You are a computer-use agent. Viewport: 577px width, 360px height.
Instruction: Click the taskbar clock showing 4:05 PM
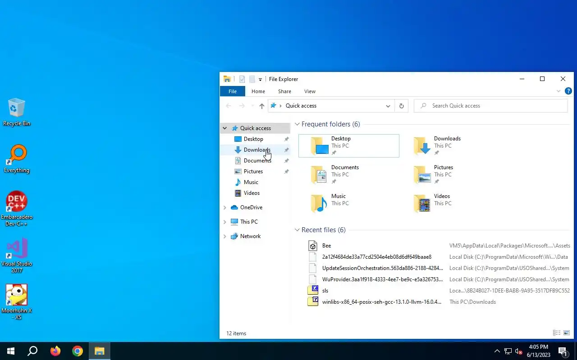coord(538,351)
